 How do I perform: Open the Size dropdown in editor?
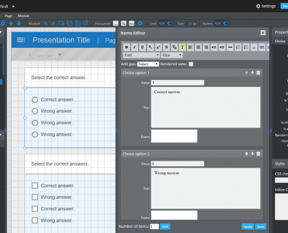(x=172, y=55)
